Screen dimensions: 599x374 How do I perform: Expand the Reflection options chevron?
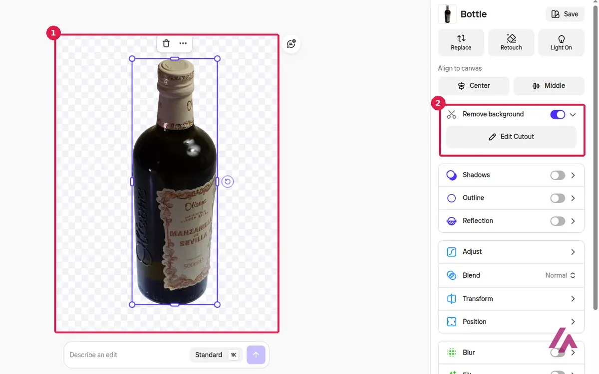[573, 221]
